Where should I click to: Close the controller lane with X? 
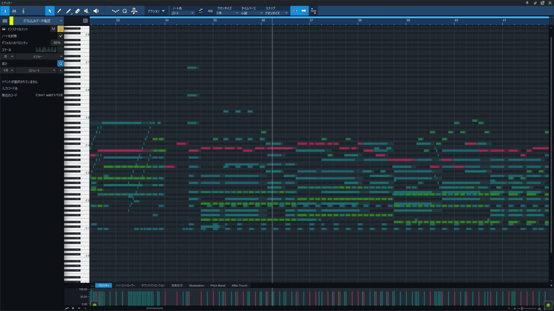551,285
